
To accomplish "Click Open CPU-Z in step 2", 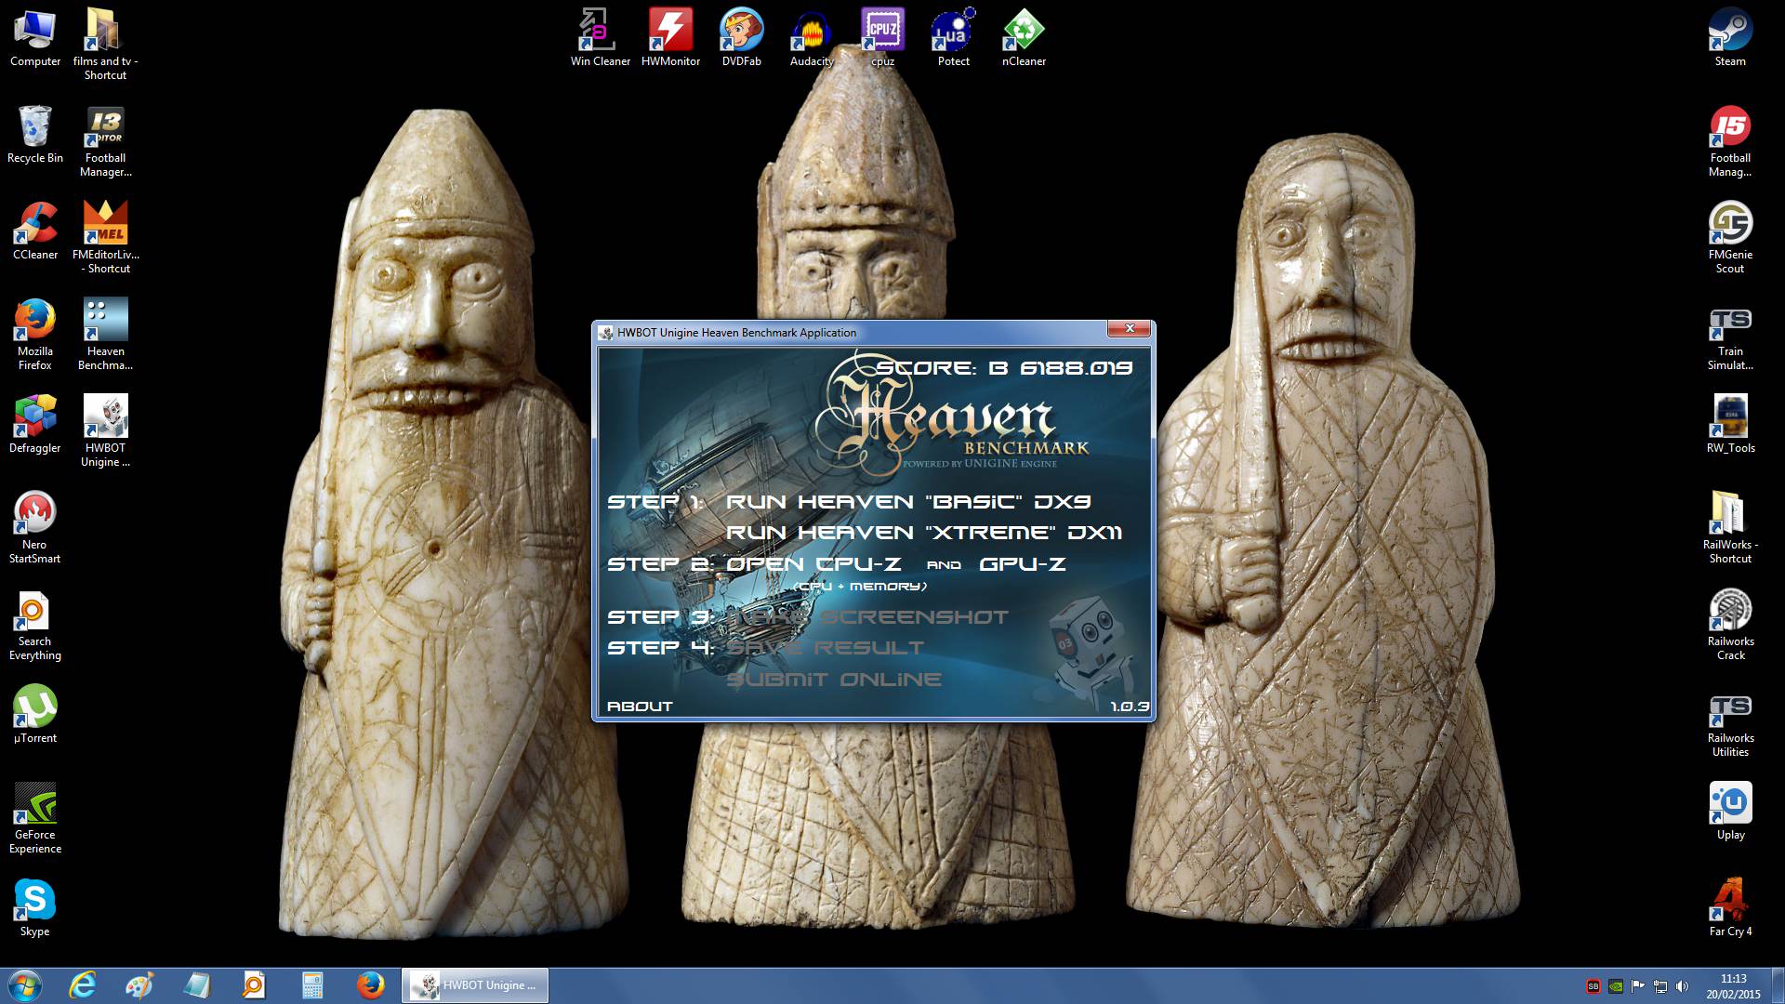I will click(813, 564).
